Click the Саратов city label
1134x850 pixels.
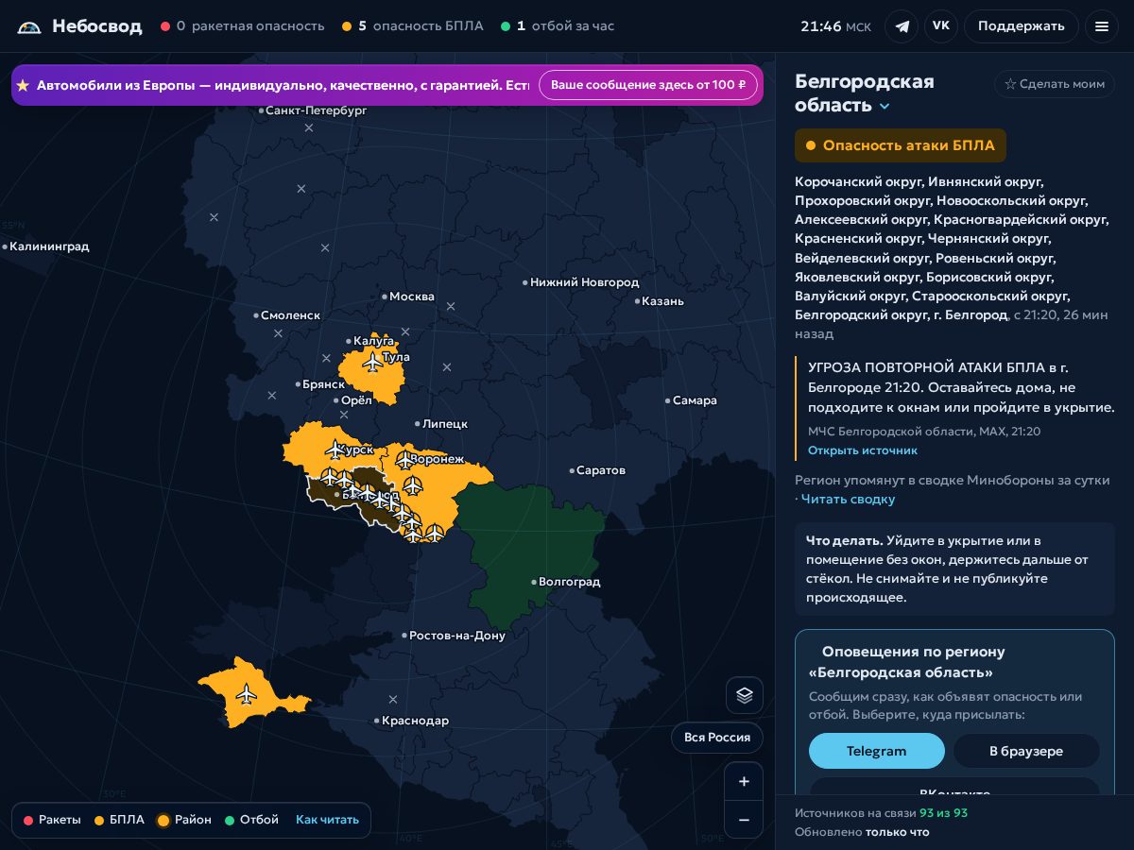pos(601,470)
